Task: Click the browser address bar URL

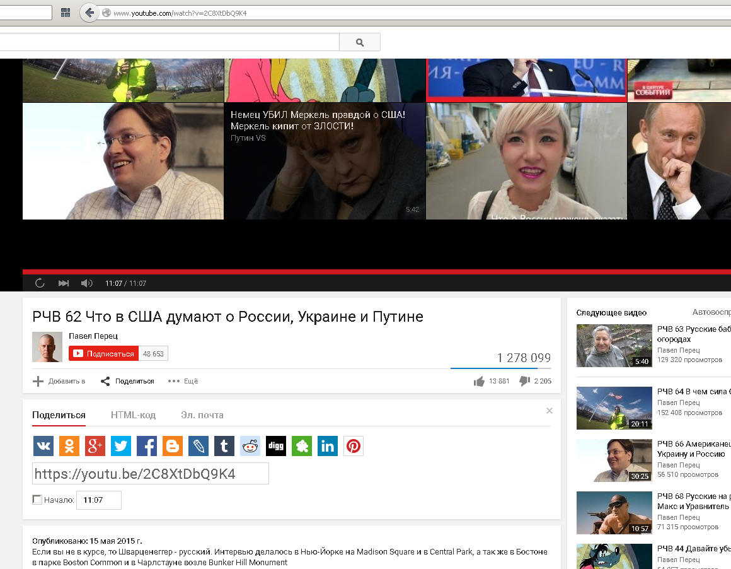Action: click(x=180, y=13)
